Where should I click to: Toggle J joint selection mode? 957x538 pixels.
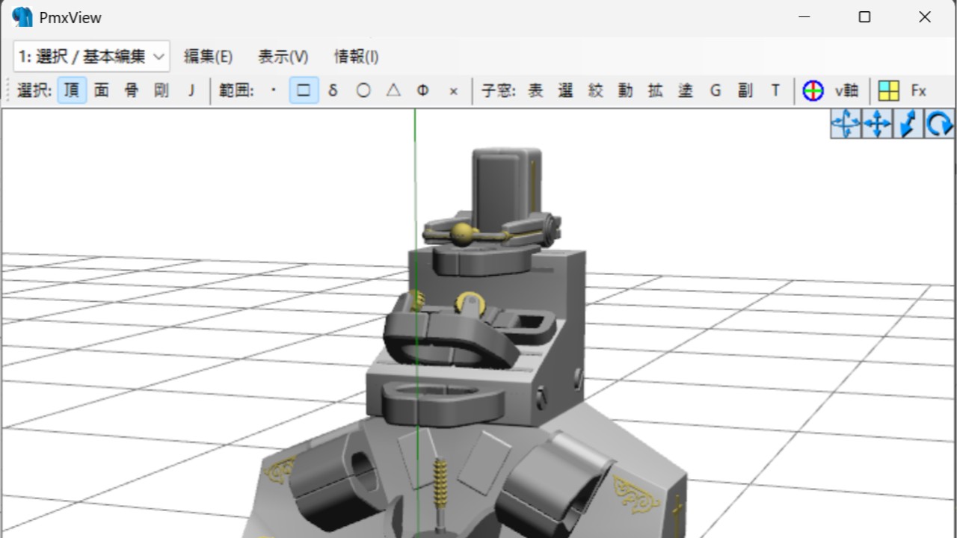pos(191,90)
